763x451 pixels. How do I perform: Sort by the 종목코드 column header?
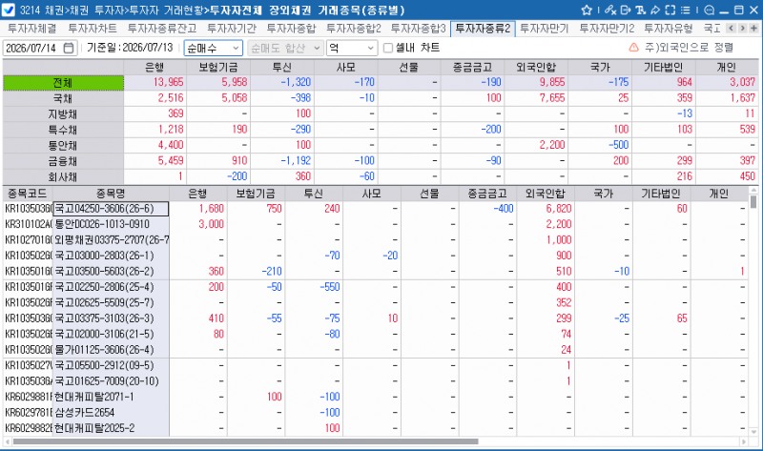coord(28,194)
